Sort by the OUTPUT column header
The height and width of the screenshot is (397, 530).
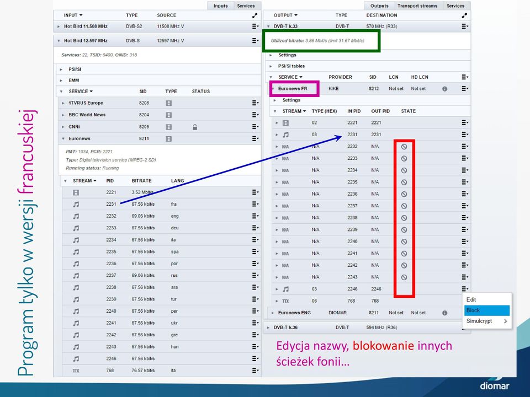click(x=285, y=15)
